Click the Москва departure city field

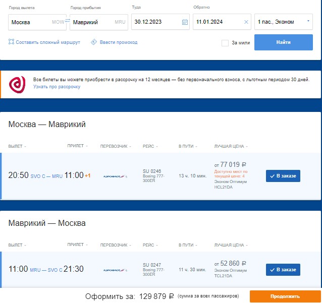pos(37,22)
